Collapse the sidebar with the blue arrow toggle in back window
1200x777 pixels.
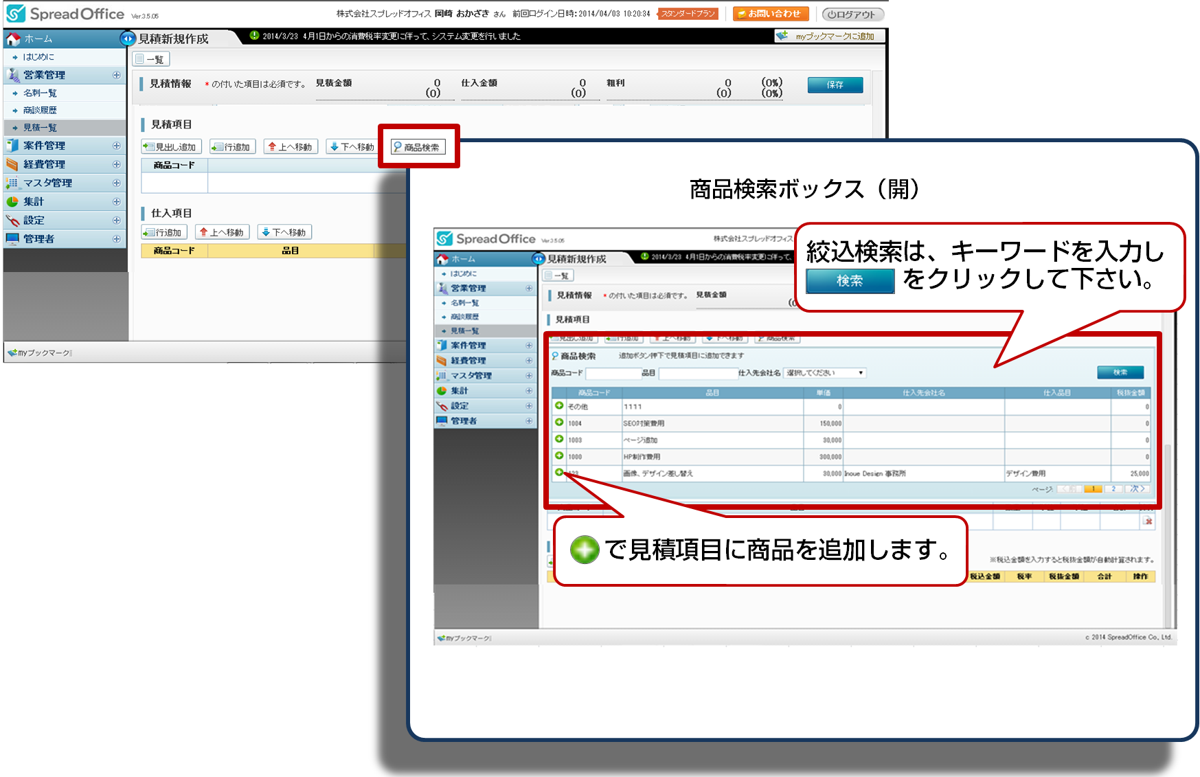point(128,38)
